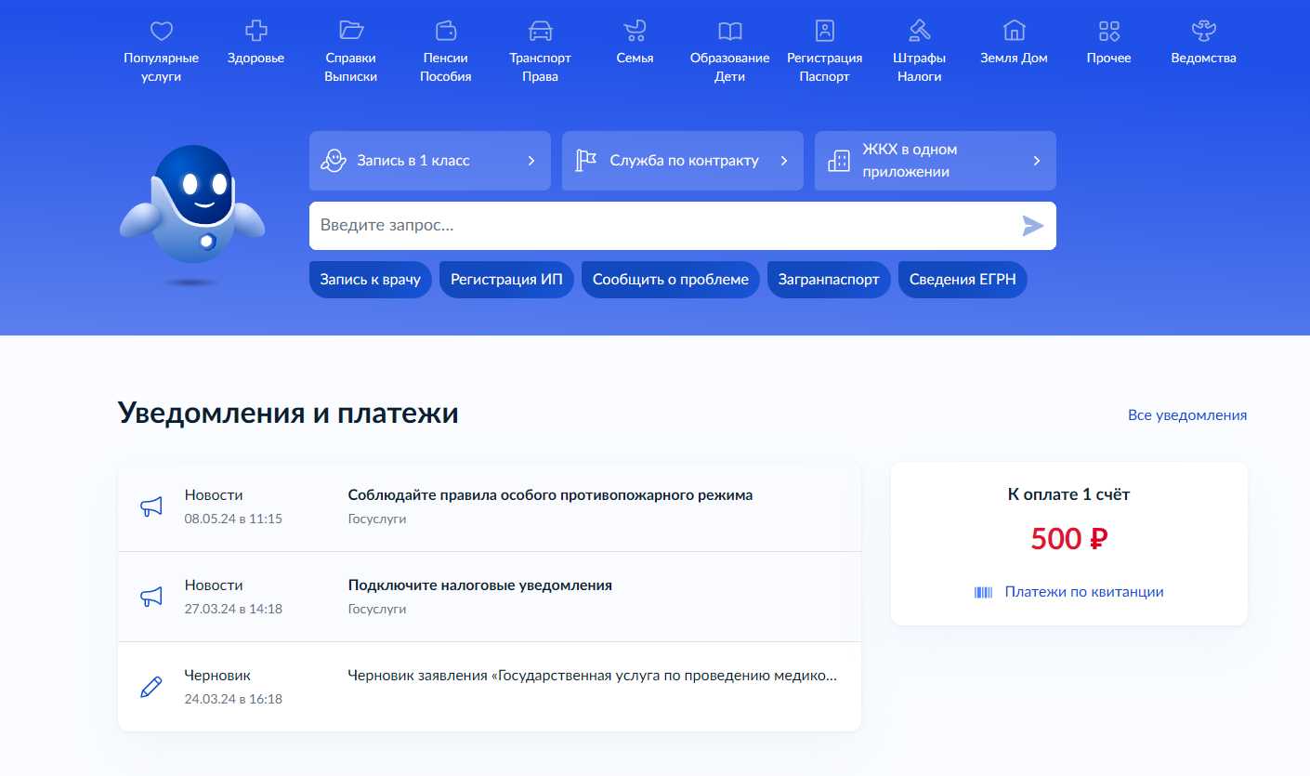The width and height of the screenshot is (1310, 776).
Task: Click the 27.03.24 в 14:18 timestamp
Action: pos(233,609)
